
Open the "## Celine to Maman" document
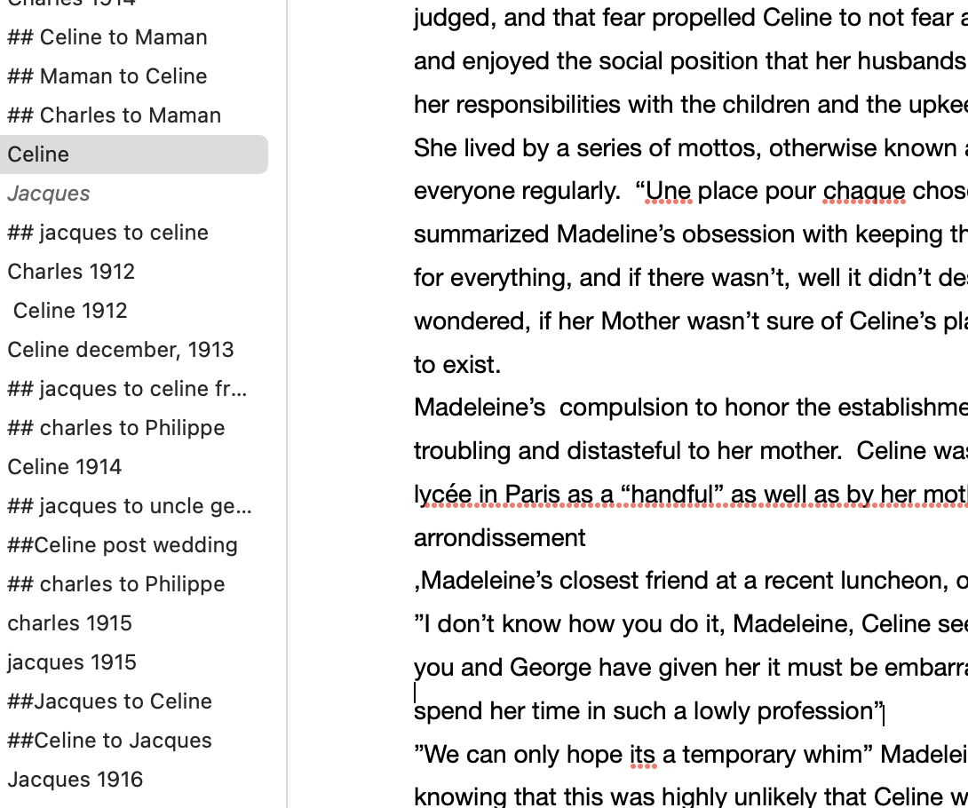[x=107, y=37]
